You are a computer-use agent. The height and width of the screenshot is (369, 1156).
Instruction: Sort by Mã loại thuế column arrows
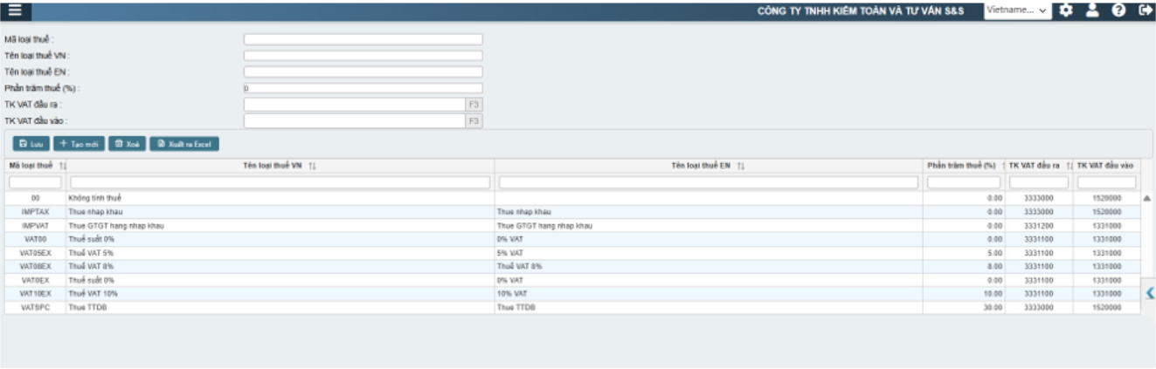63,166
